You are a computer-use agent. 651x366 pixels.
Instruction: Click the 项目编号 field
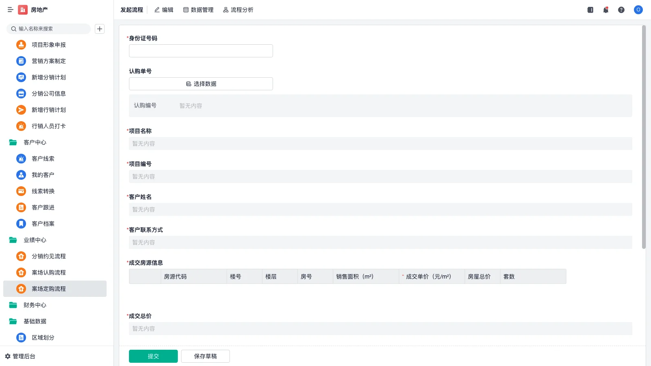point(380,176)
